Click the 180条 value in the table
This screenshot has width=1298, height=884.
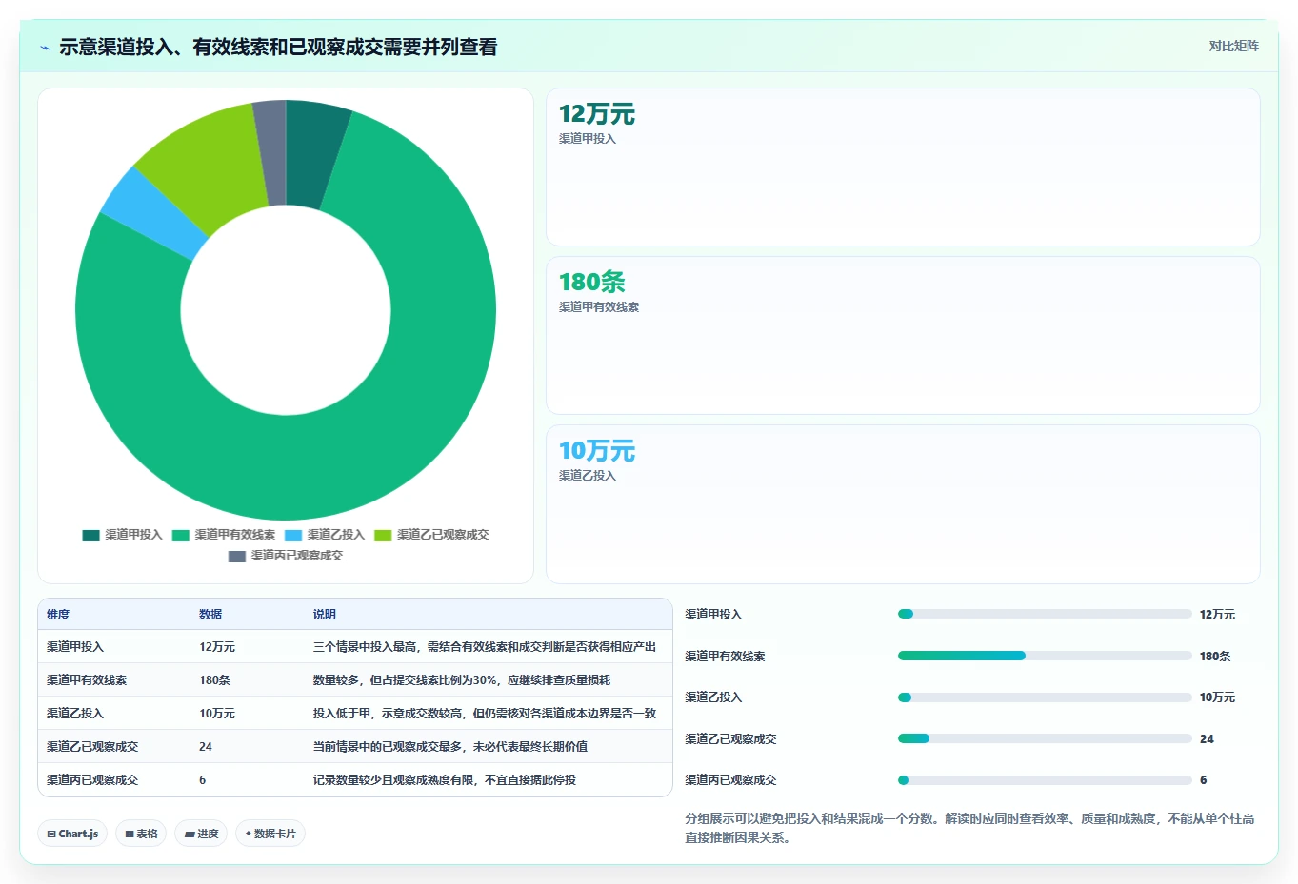point(214,680)
